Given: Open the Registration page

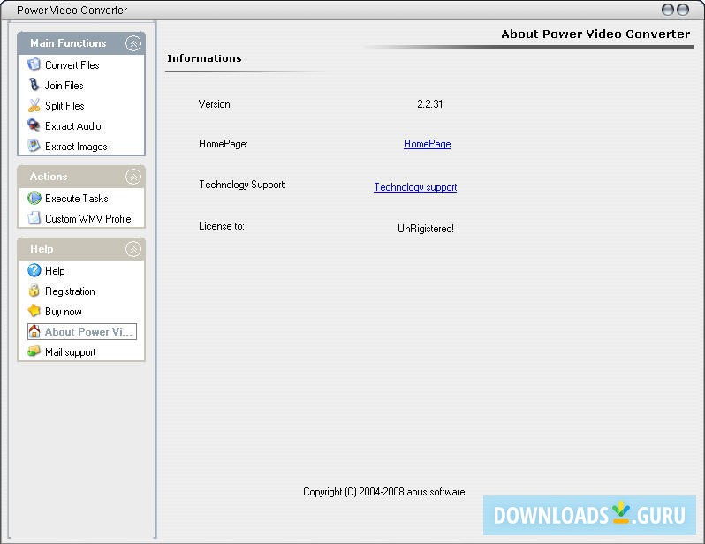Looking at the screenshot, I should (70, 291).
